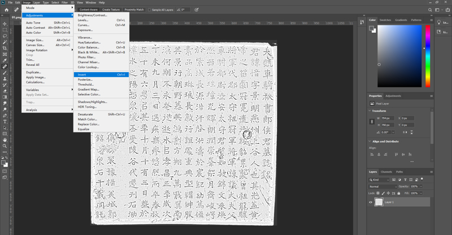Align left edges icon

(x=372, y=154)
